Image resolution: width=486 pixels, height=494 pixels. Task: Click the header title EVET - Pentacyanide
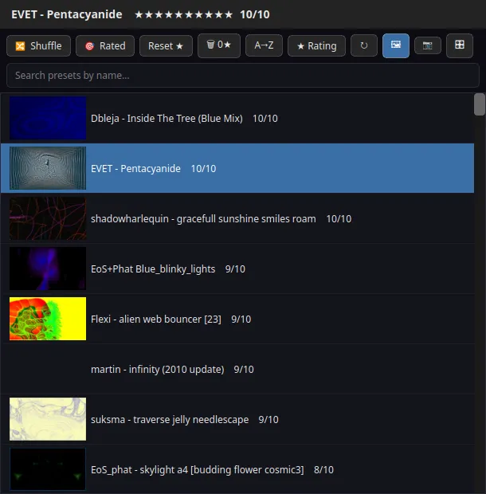click(66, 14)
